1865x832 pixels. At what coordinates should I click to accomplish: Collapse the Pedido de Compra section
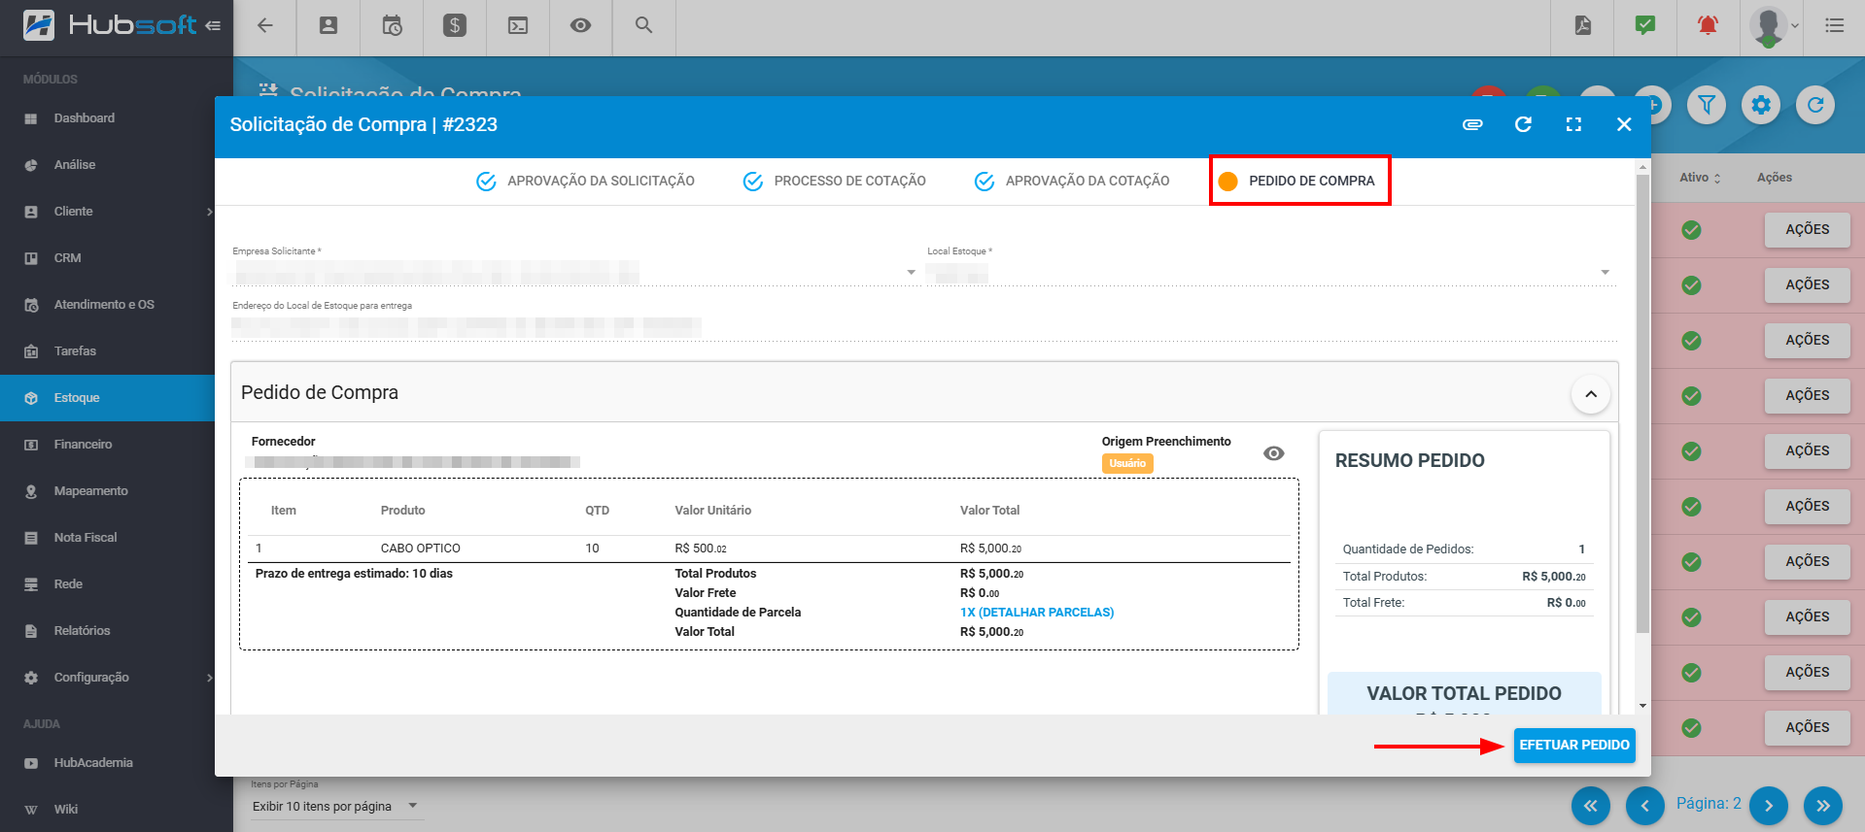click(1590, 394)
